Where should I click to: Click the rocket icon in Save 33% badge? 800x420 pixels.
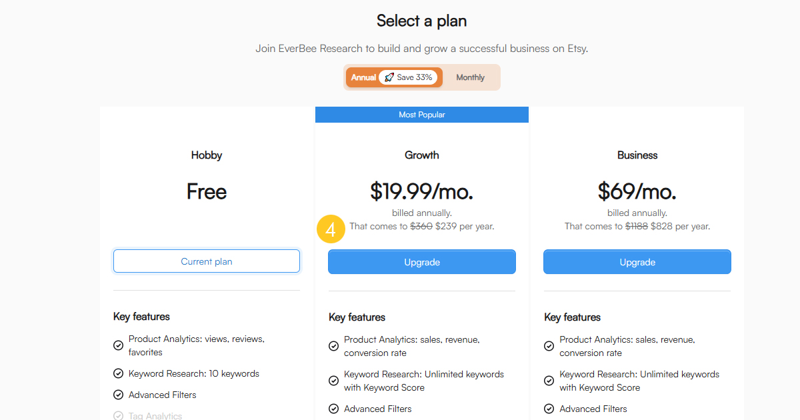[389, 77]
